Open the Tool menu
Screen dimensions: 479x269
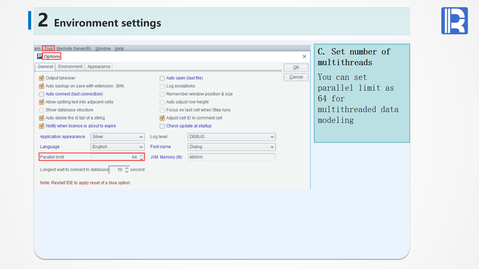(x=48, y=48)
